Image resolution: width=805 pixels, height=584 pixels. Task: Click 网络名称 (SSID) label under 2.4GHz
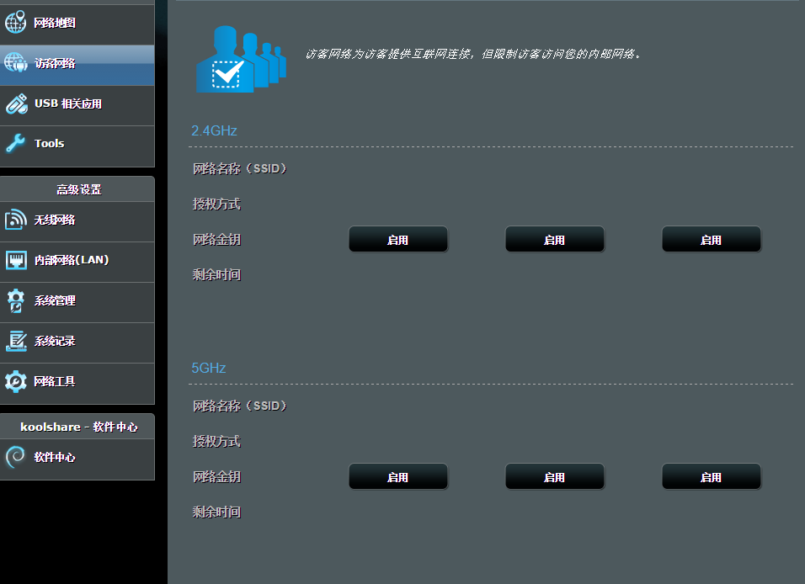(x=239, y=168)
